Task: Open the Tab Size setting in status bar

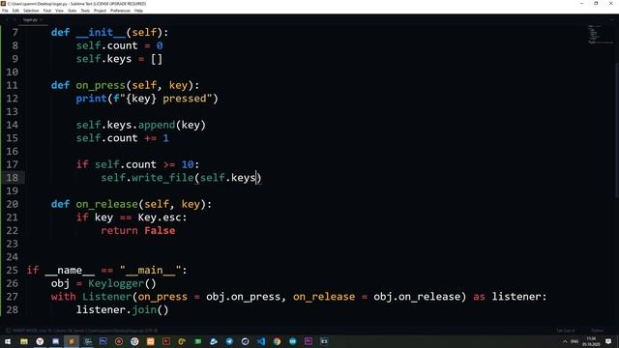Action: 565,331
